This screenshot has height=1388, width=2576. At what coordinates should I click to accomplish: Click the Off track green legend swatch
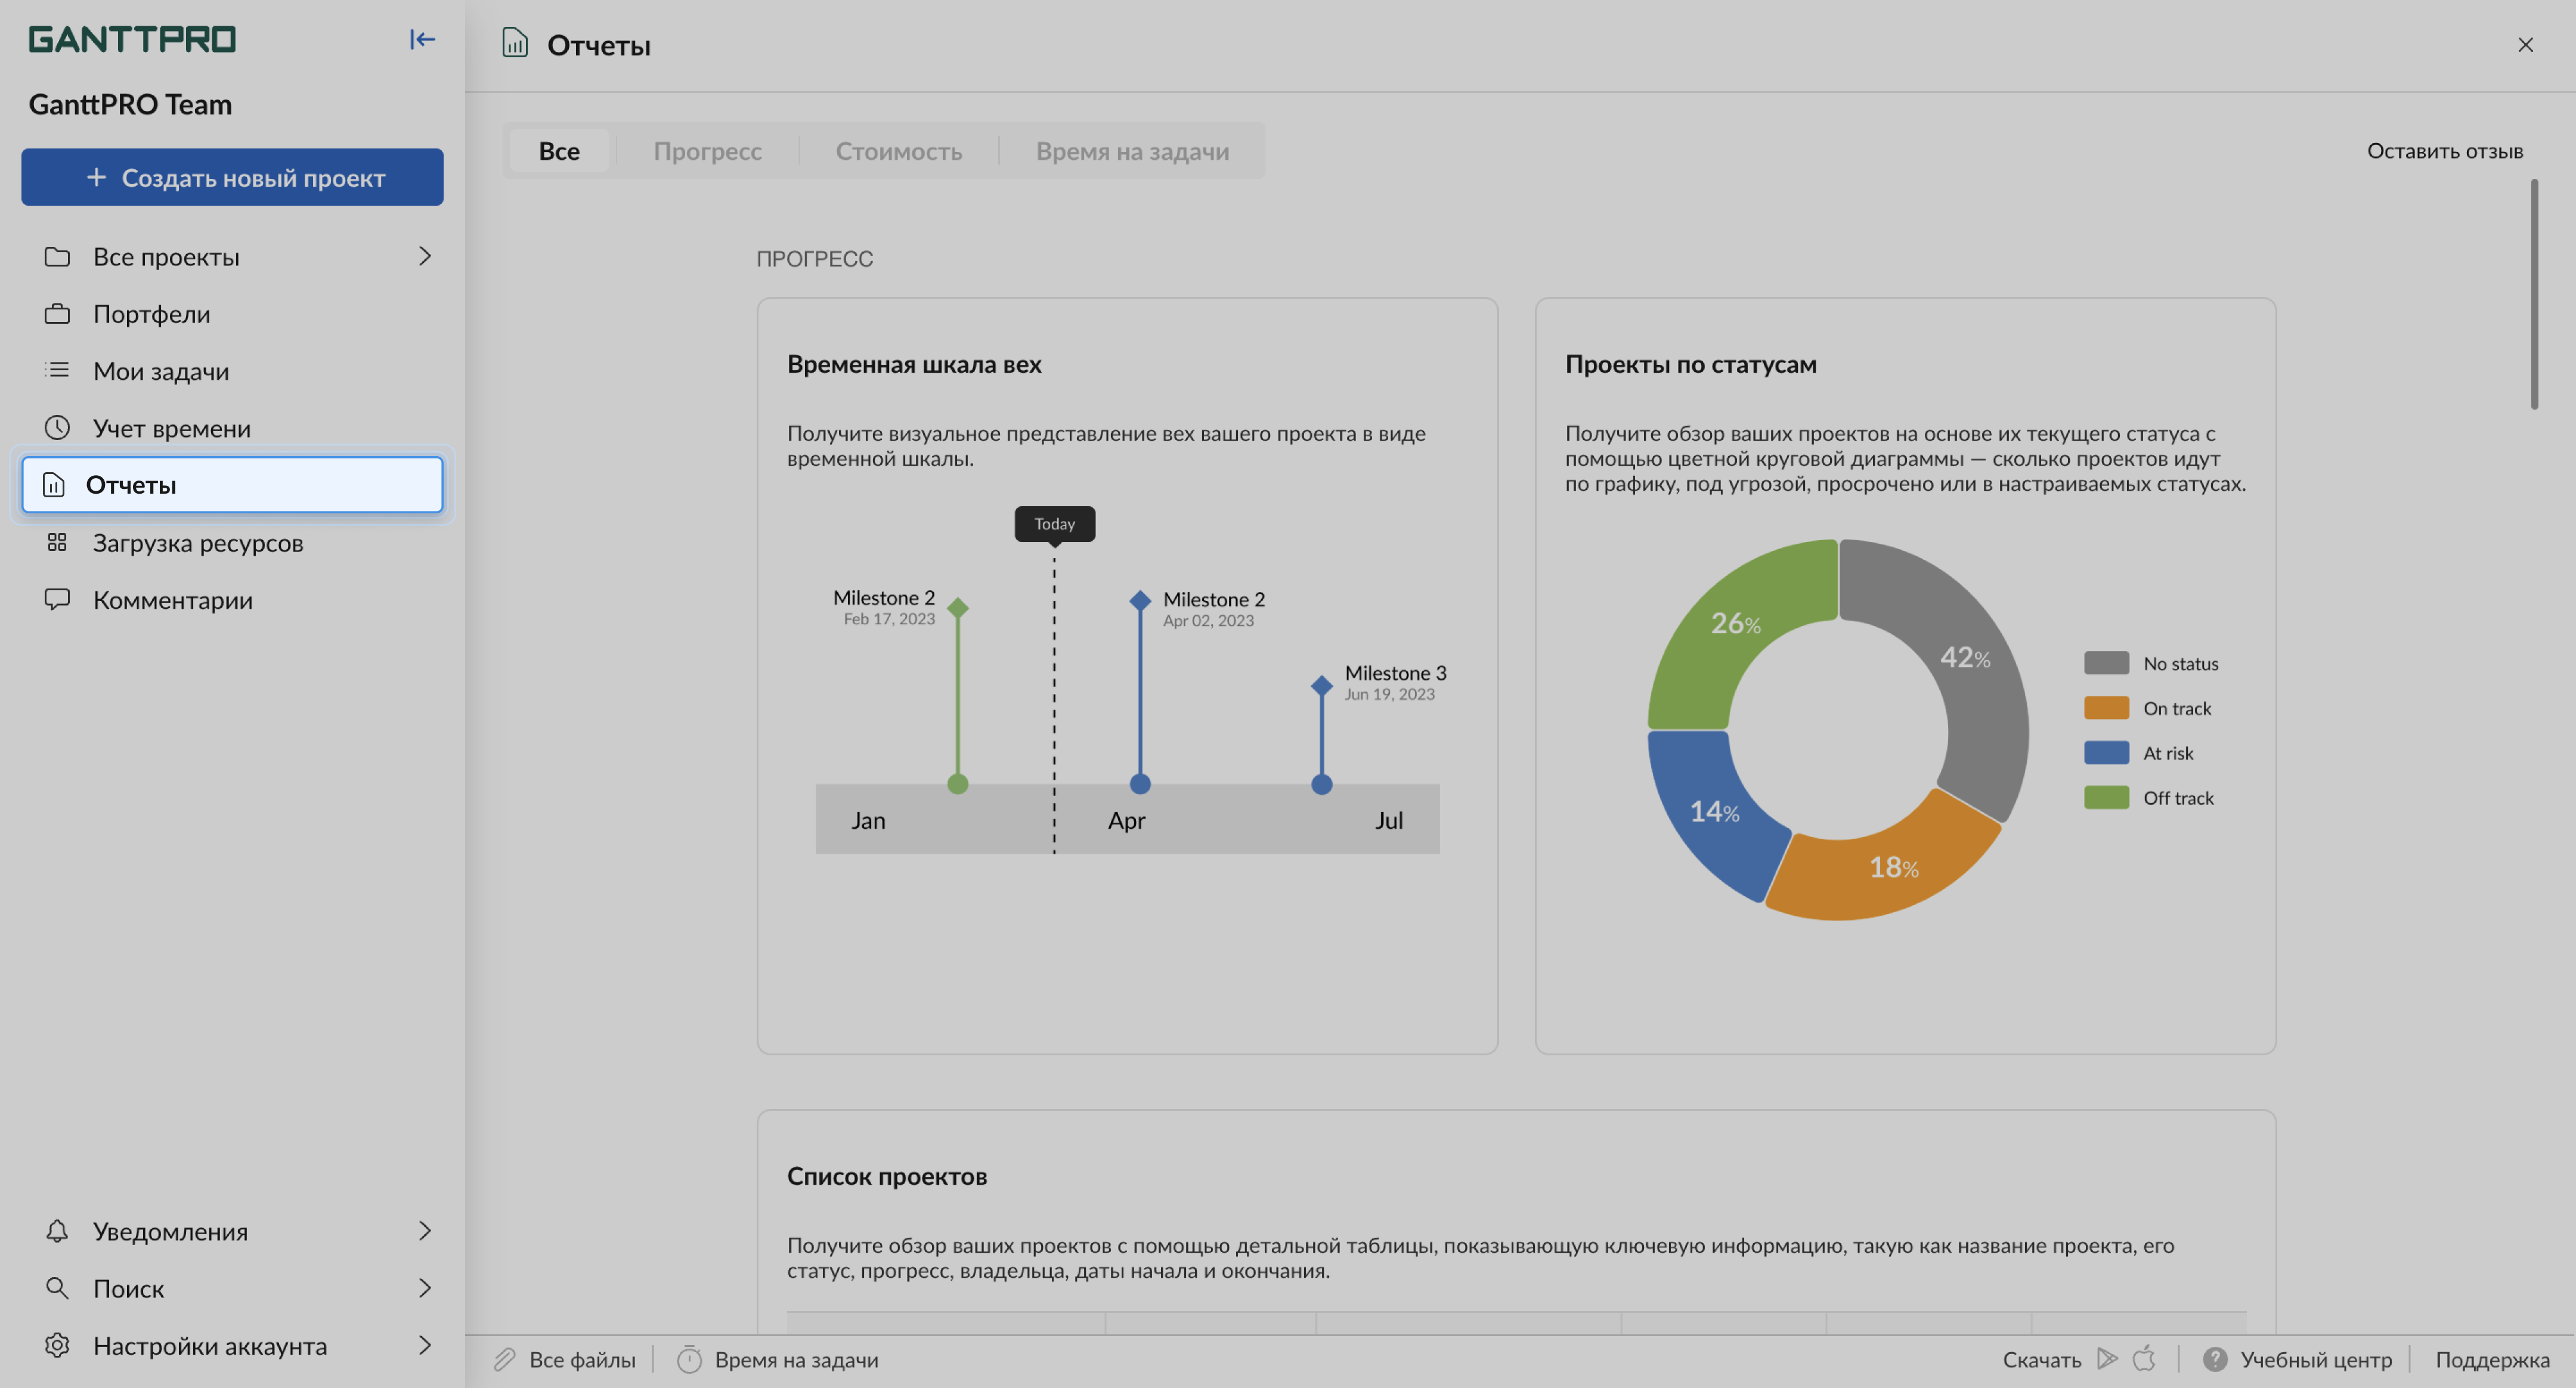tap(2106, 798)
